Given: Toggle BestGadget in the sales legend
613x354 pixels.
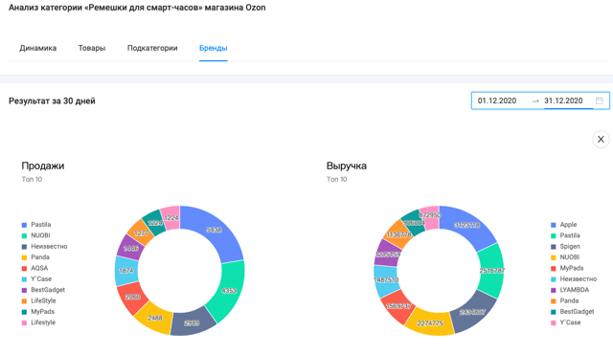Looking at the screenshot, I should coord(43,290).
